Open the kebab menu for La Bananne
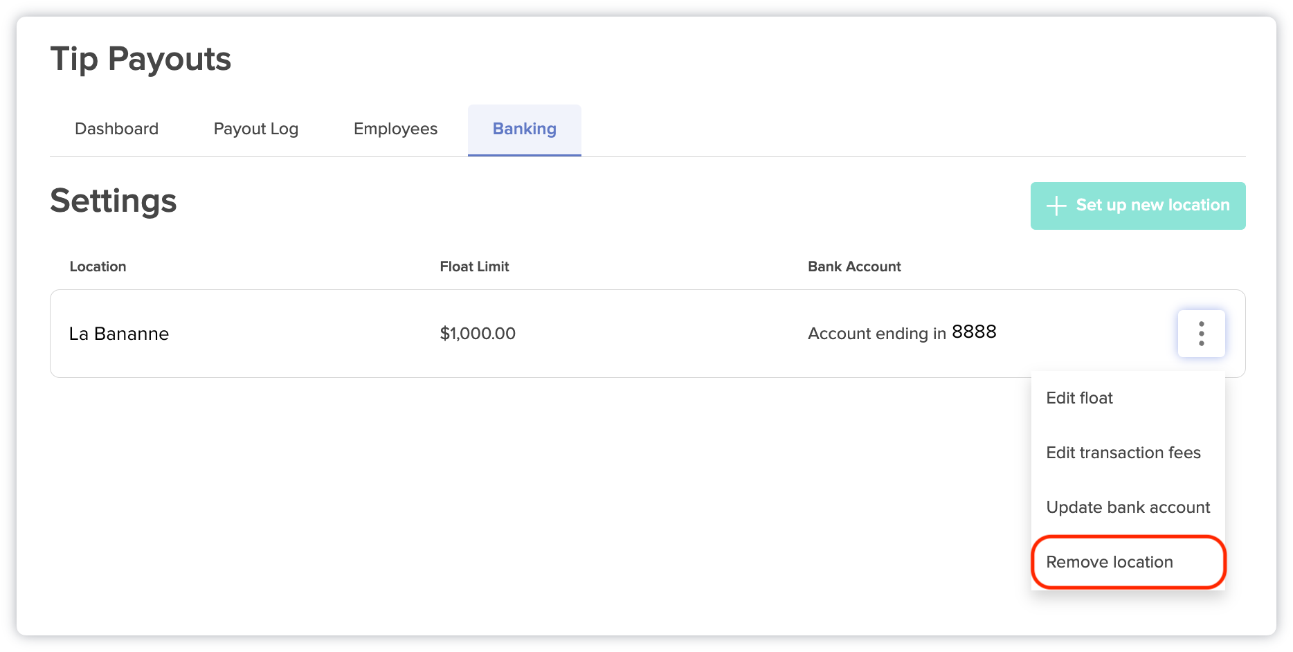The width and height of the screenshot is (1293, 652). pyautogui.click(x=1201, y=333)
